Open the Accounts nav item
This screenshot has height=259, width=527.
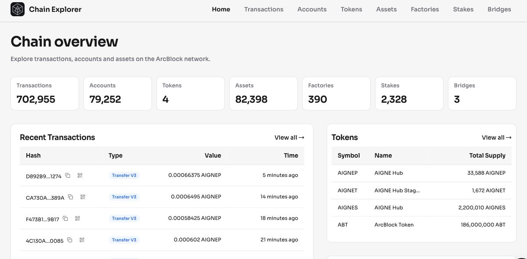pos(312,9)
